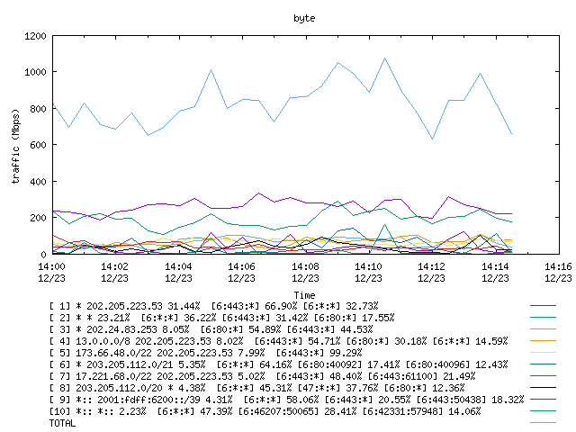The height and width of the screenshot is (432, 576).
Task: Click the 14:00 12/23 time tick label
Action: click(51, 272)
